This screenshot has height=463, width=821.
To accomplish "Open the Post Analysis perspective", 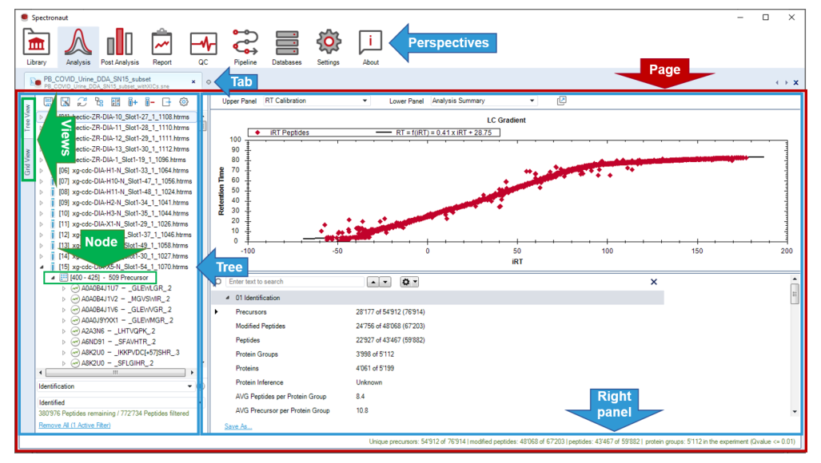I will pos(120,48).
